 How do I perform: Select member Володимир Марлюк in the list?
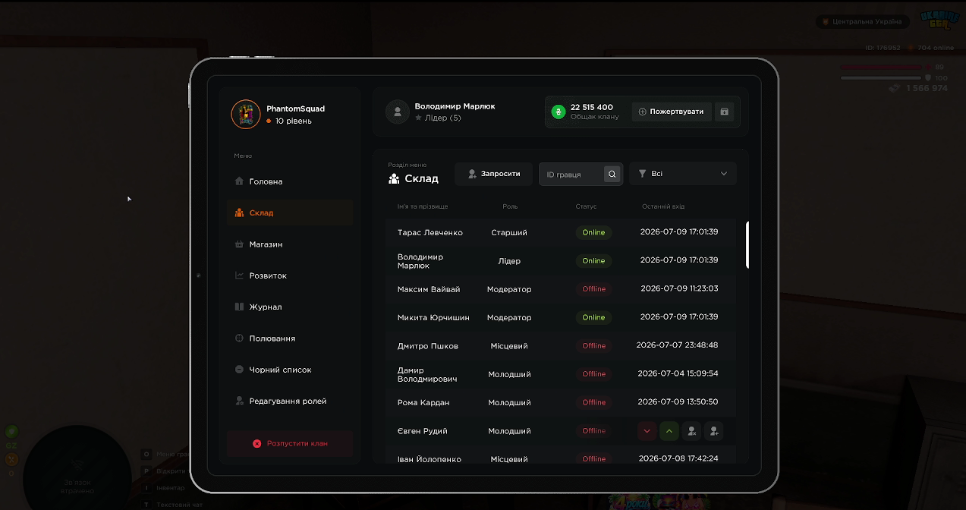coord(420,261)
